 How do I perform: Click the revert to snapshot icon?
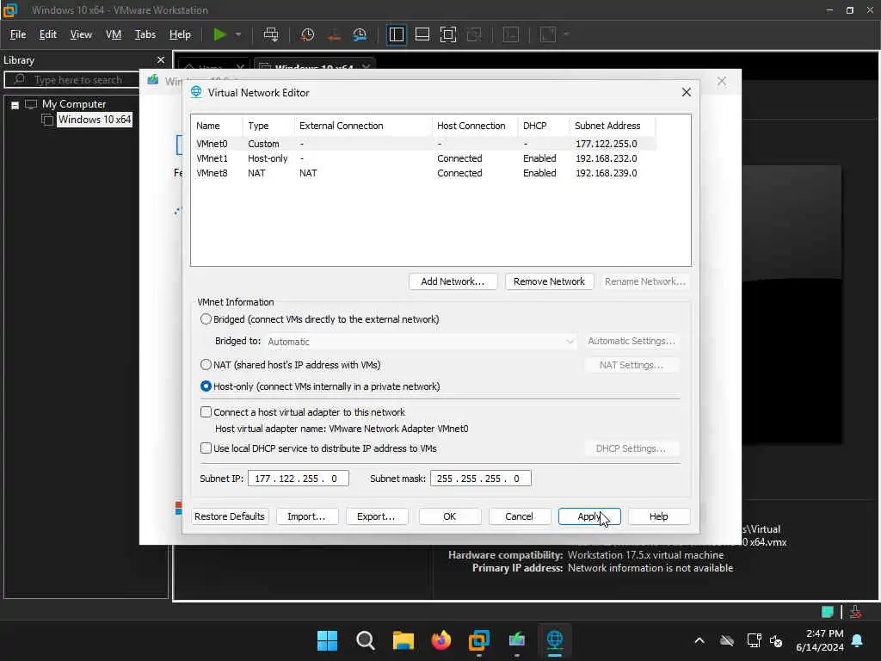click(334, 34)
